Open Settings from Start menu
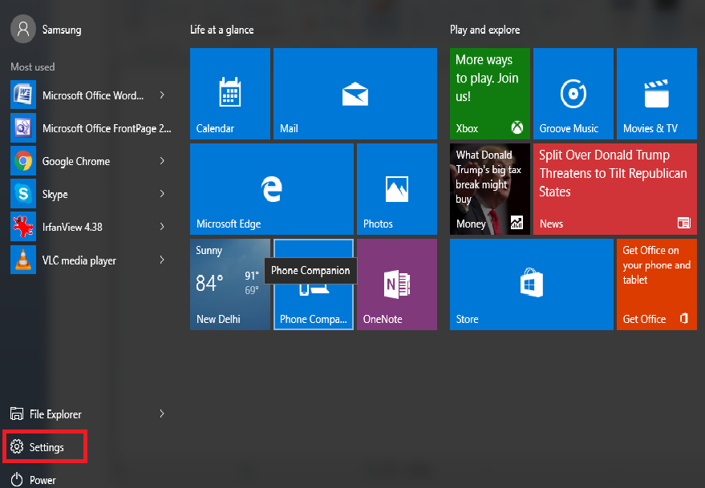Viewport: 705px width, 488px height. [x=46, y=447]
